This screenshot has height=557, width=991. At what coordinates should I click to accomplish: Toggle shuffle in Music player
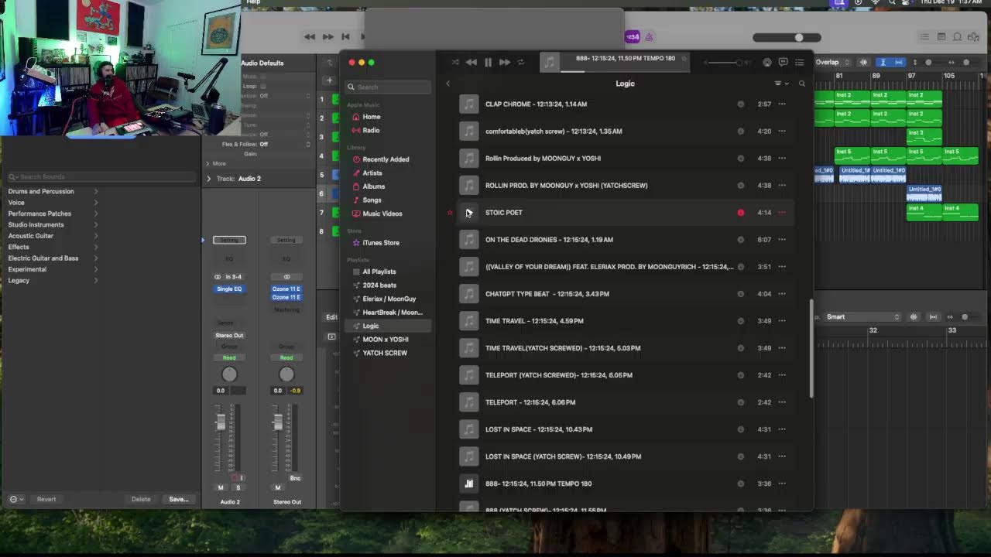(455, 63)
